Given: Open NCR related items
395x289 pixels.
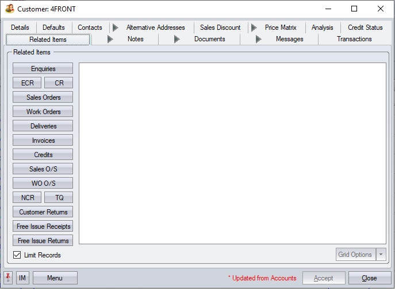Looking at the screenshot, I should tap(27, 198).
